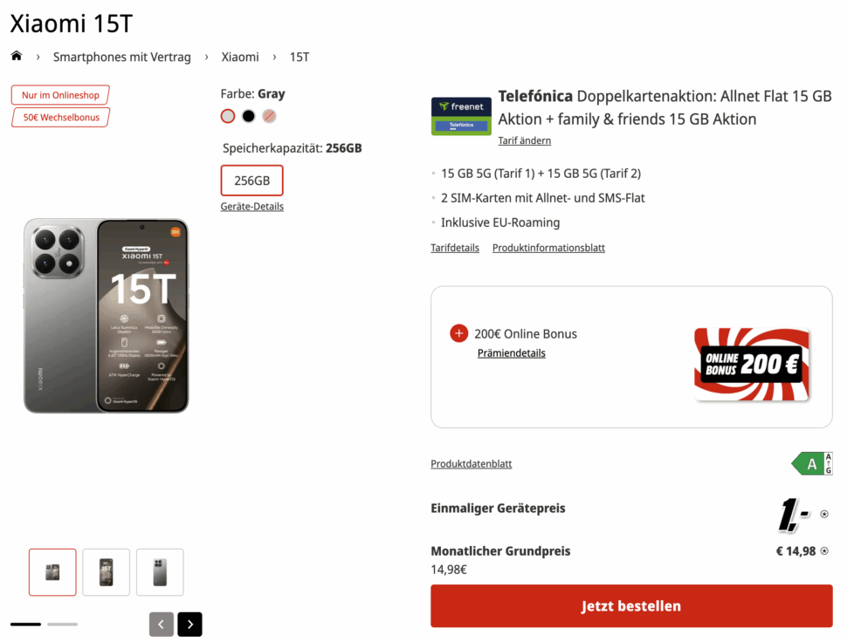The width and height of the screenshot is (847, 642).
Task: Click the plus icon beside 200€ Online Bonus
Action: [458, 332]
